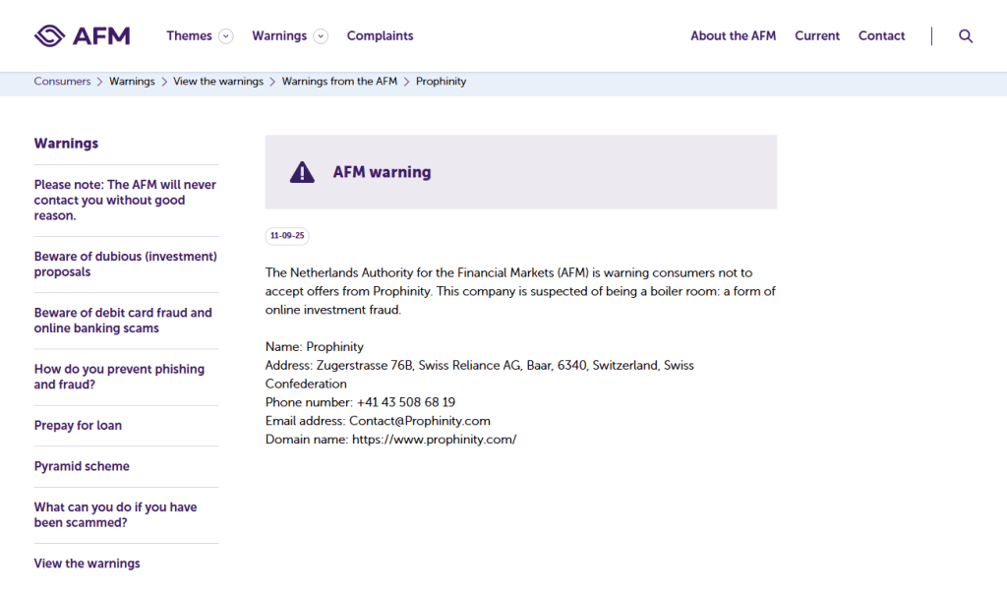Expand the Warnings dropdown chevron

click(321, 36)
